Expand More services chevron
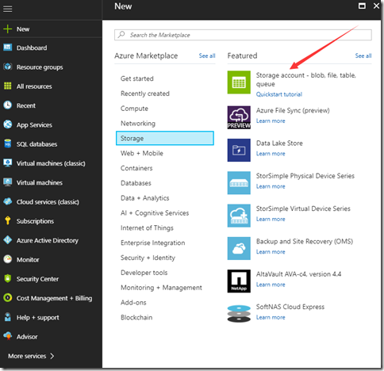 (x=52, y=356)
